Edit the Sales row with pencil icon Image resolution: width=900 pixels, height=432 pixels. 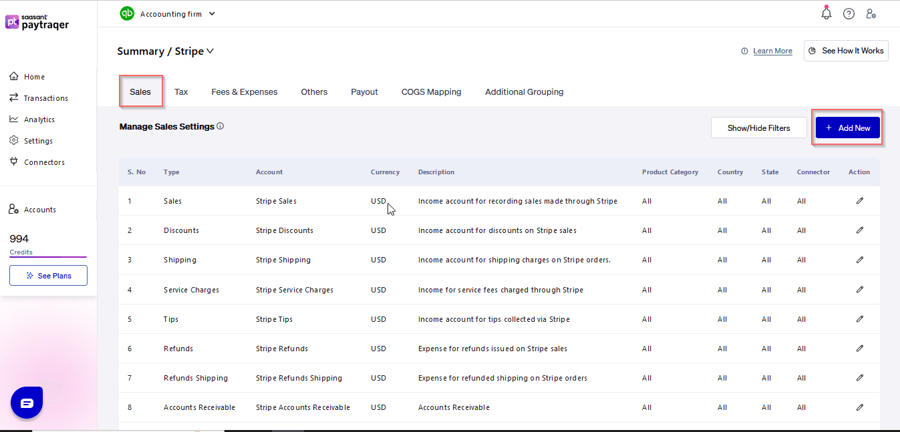860,200
